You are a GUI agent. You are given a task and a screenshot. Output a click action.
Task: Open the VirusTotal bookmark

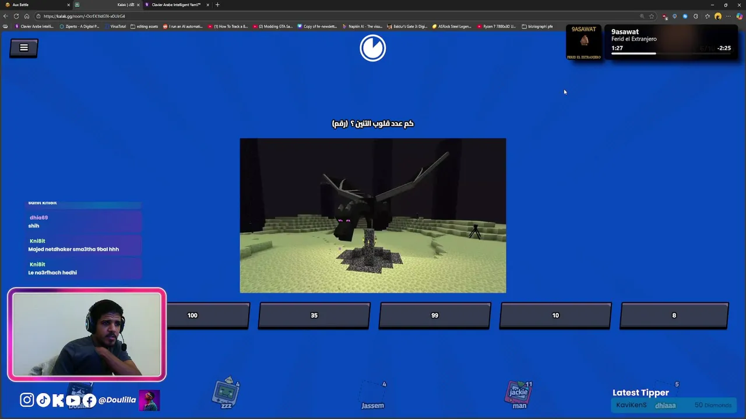[115, 26]
